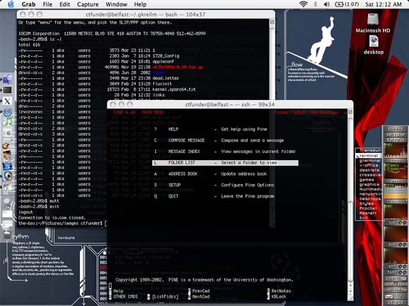The height and width of the screenshot is (306, 409).
Task: Open the Trash at Dock bottom
Action: pyautogui.click(x=7, y=235)
